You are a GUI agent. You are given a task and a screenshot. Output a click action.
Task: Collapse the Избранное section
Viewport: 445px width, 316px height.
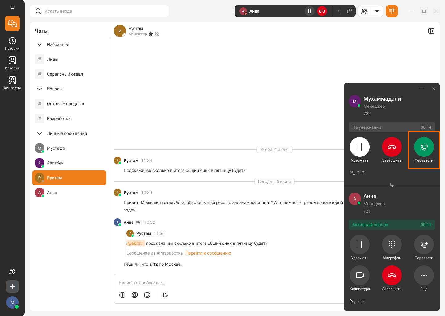[x=40, y=44]
